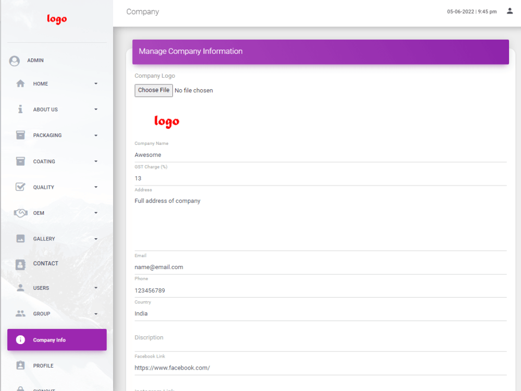Click the Home house icon
The height and width of the screenshot is (391, 521).
[21, 83]
